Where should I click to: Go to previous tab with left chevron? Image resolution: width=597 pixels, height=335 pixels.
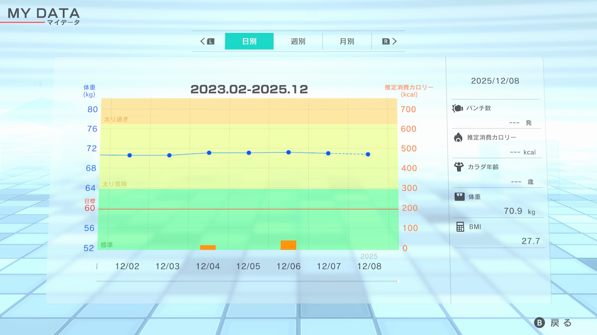[x=203, y=41]
